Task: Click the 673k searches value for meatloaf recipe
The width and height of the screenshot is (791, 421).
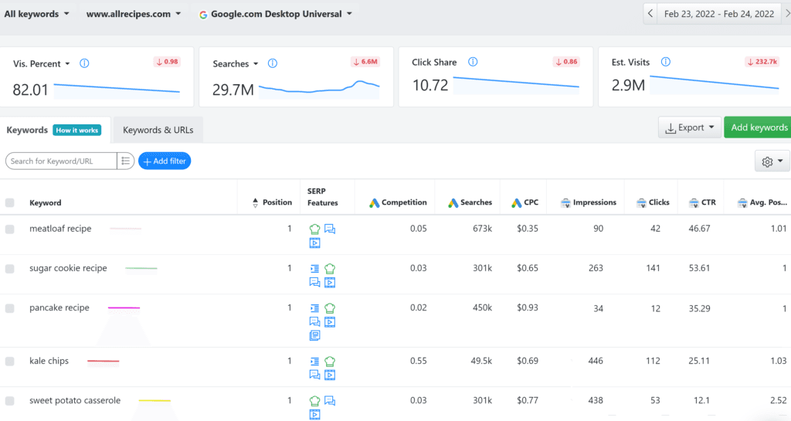Action: (x=482, y=229)
